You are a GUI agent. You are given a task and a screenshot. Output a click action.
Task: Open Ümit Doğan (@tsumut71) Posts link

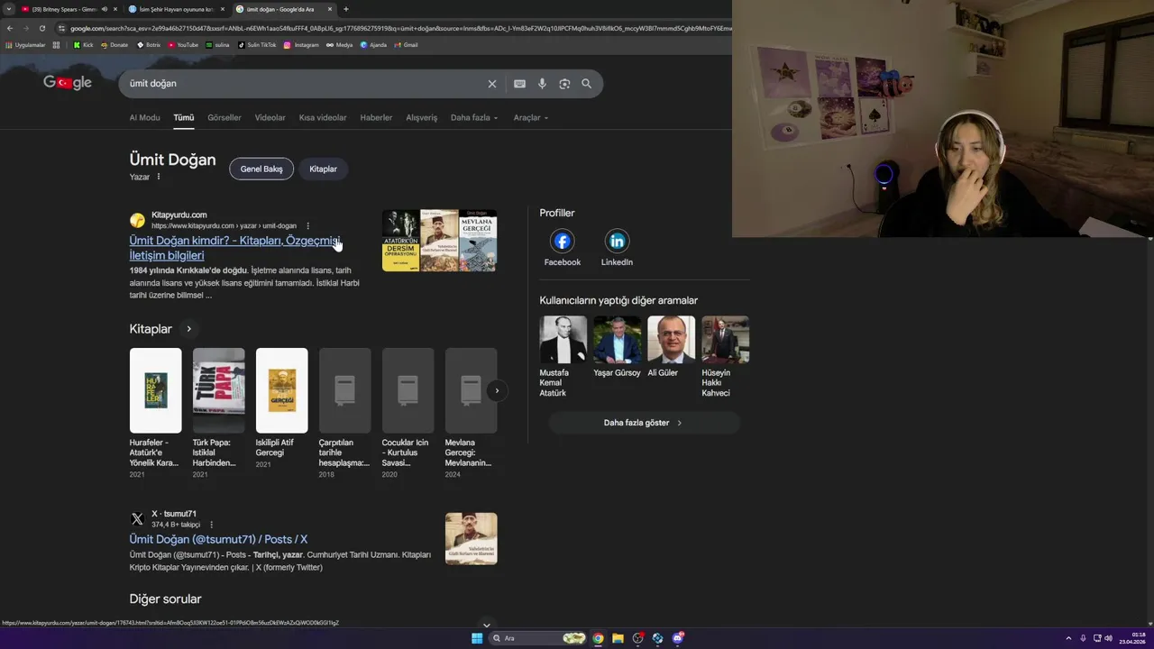coord(218,539)
